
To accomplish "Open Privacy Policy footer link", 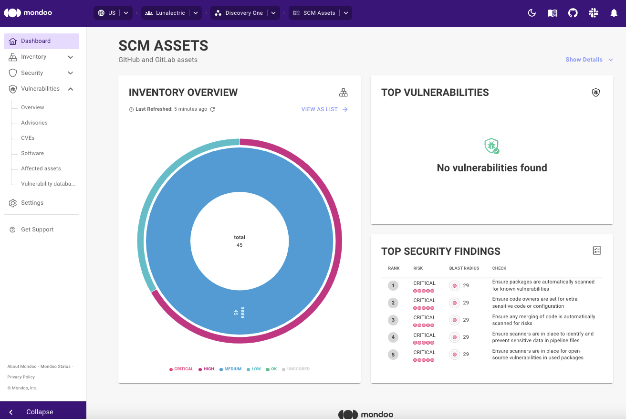I will click(21, 377).
